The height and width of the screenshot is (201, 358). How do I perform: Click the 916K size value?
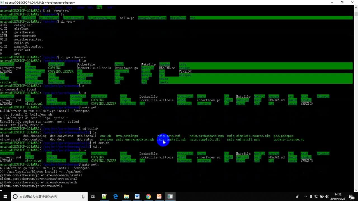coord(4,40)
